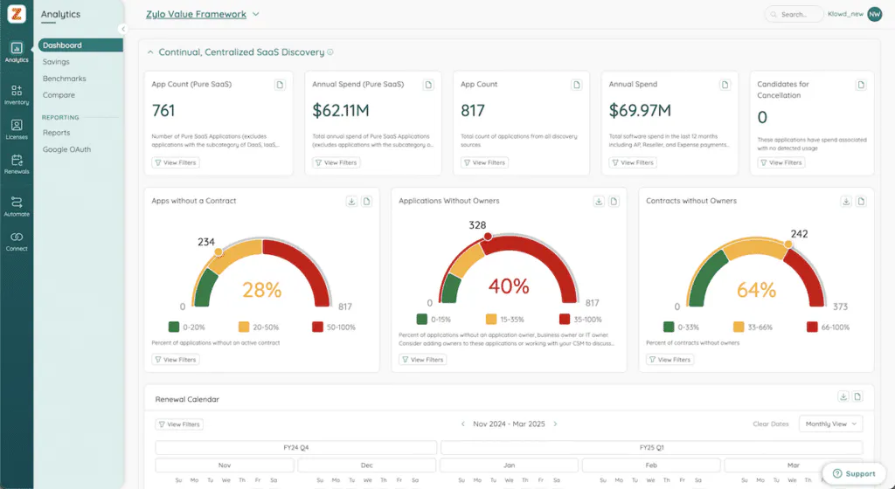895x489 pixels.
Task: Click View Filters on the Annual Spend card
Action: tap(633, 162)
